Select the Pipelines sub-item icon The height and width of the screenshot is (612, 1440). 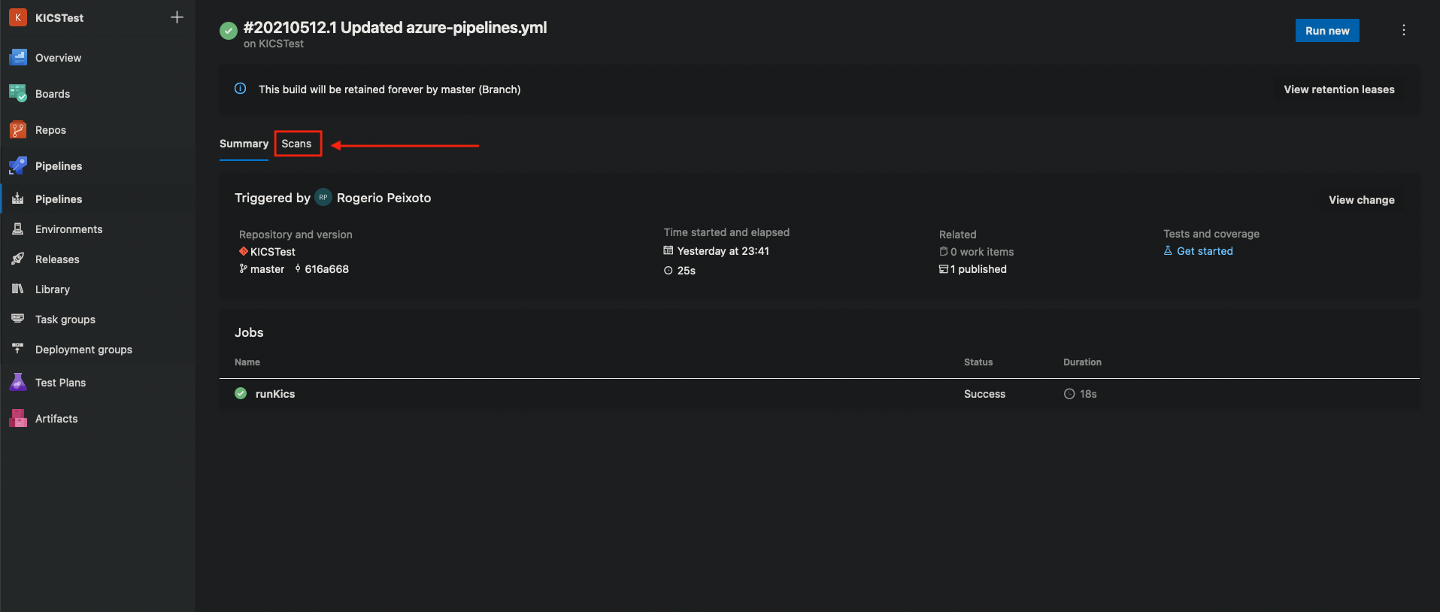pyautogui.click(x=18, y=199)
